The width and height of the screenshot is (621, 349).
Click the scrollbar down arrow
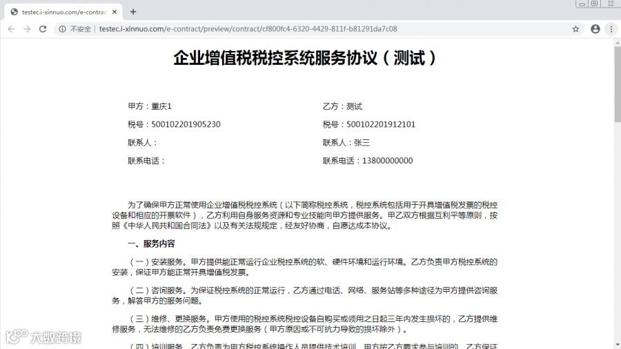[x=618, y=346]
